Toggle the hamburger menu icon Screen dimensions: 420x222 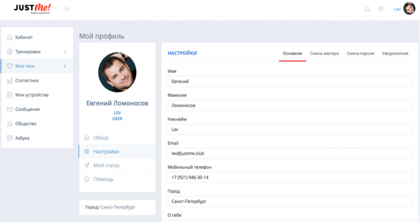click(x=67, y=9)
